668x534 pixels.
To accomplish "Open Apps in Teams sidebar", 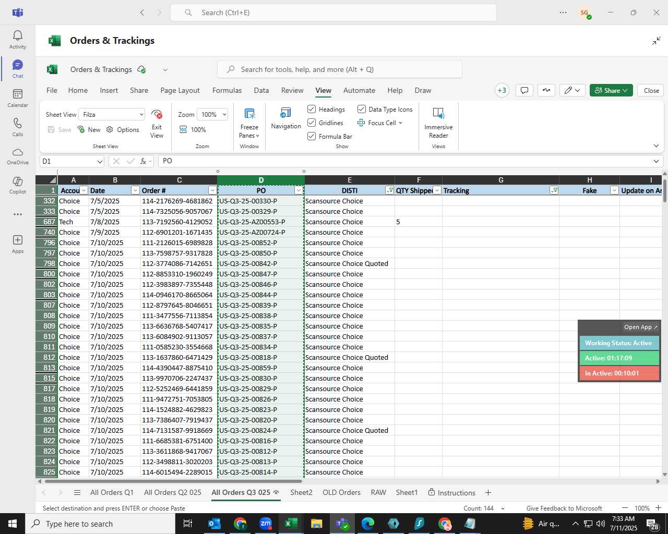I will pyautogui.click(x=18, y=244).
